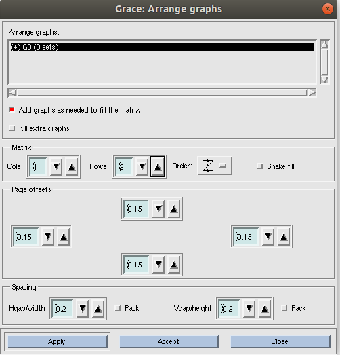This screenshot has height=355, width=340.
Task: Enable Kill extra graphs option
Action: click(12, 128)
